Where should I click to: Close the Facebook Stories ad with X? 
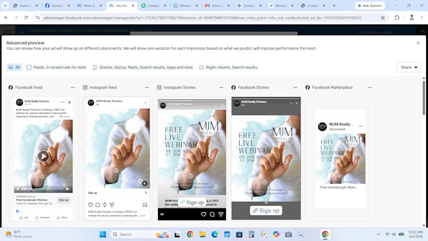[x=296, y=103]
